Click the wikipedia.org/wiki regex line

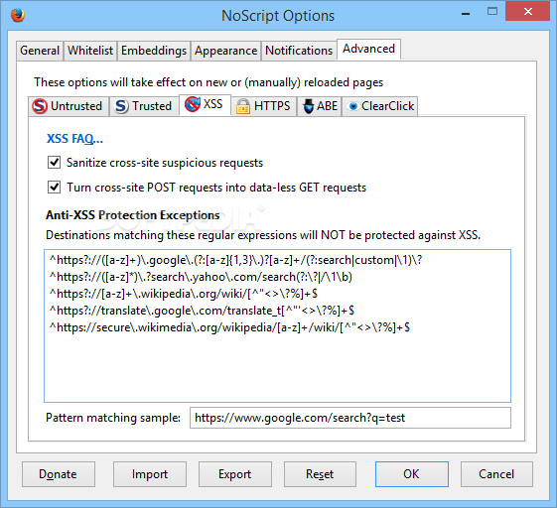click(184, 294)
